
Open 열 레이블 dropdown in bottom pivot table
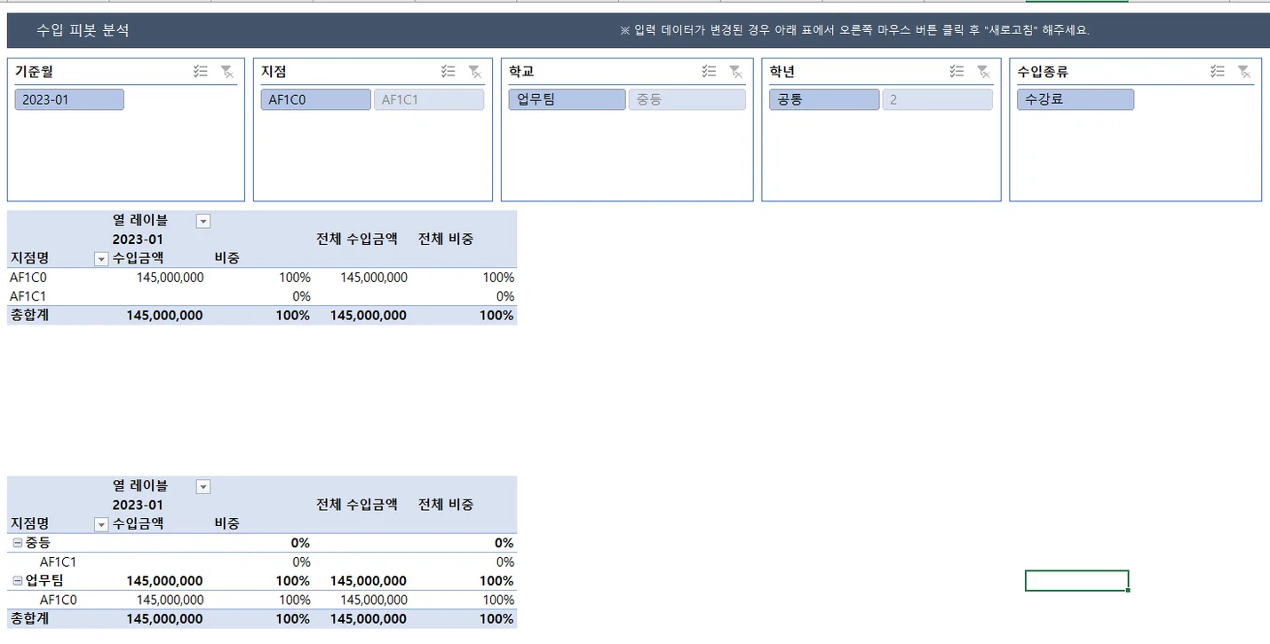[x=203, y=486]
